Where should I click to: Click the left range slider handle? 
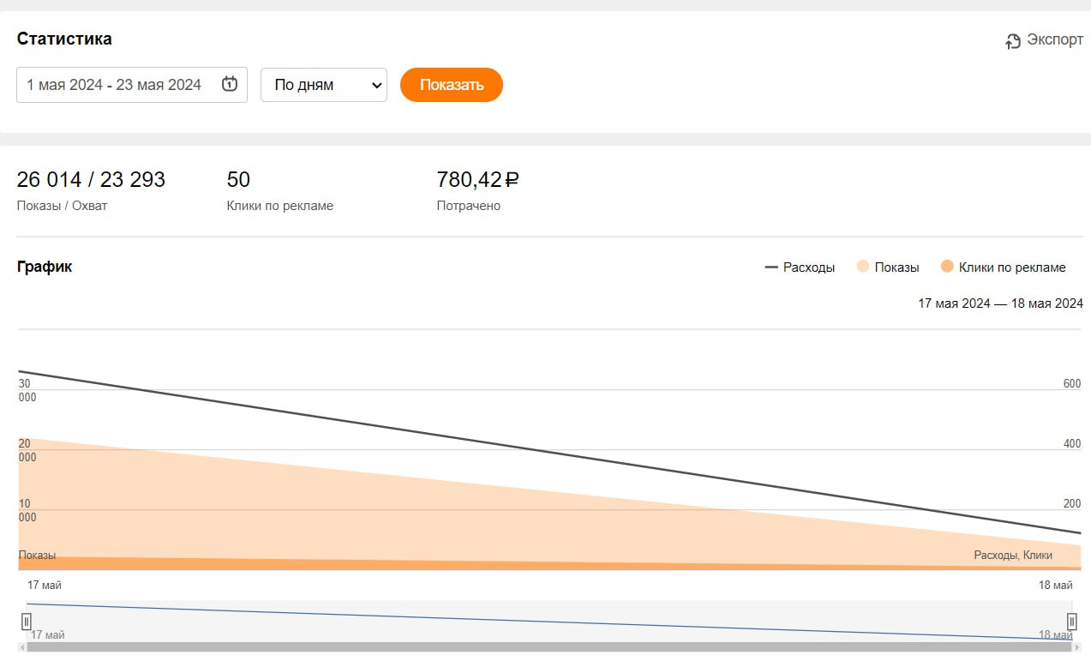pyautogui.click(x=27, y=622)
